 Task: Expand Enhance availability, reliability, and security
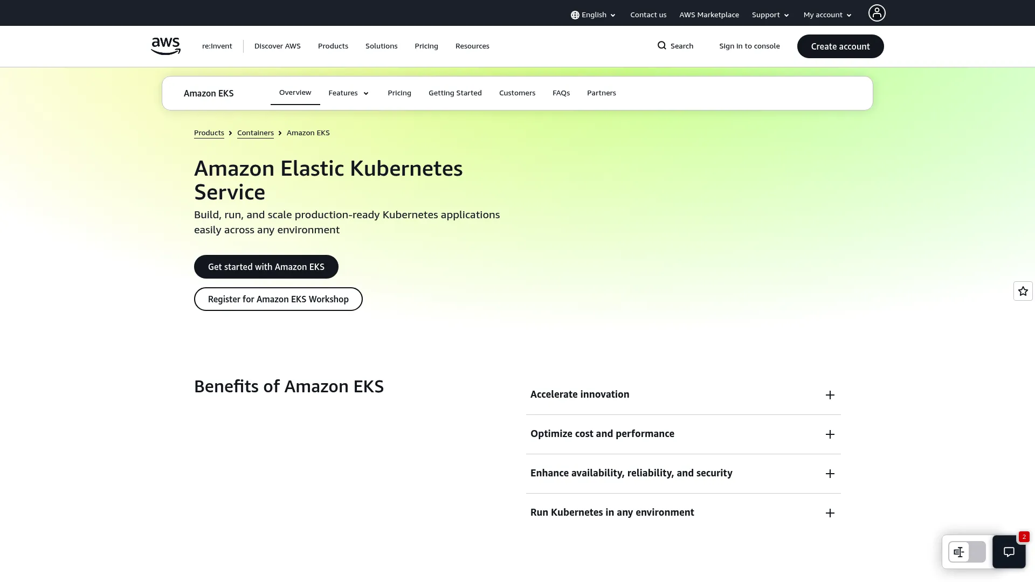click(683, 474)
